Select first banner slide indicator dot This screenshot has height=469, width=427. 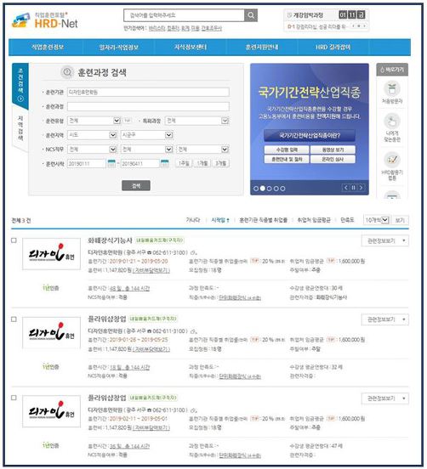256,189
